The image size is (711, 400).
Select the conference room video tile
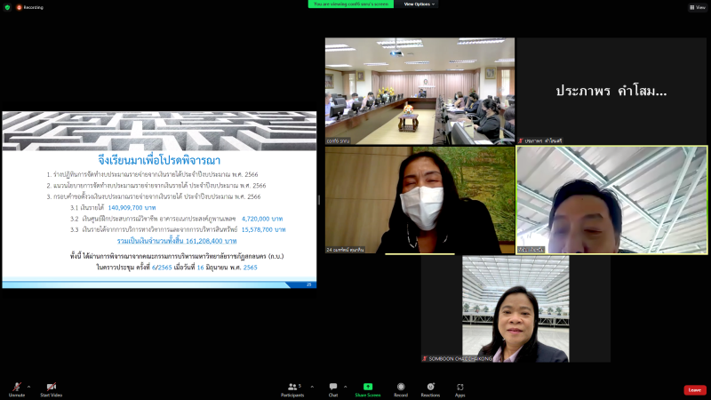(x=419, y=92)
